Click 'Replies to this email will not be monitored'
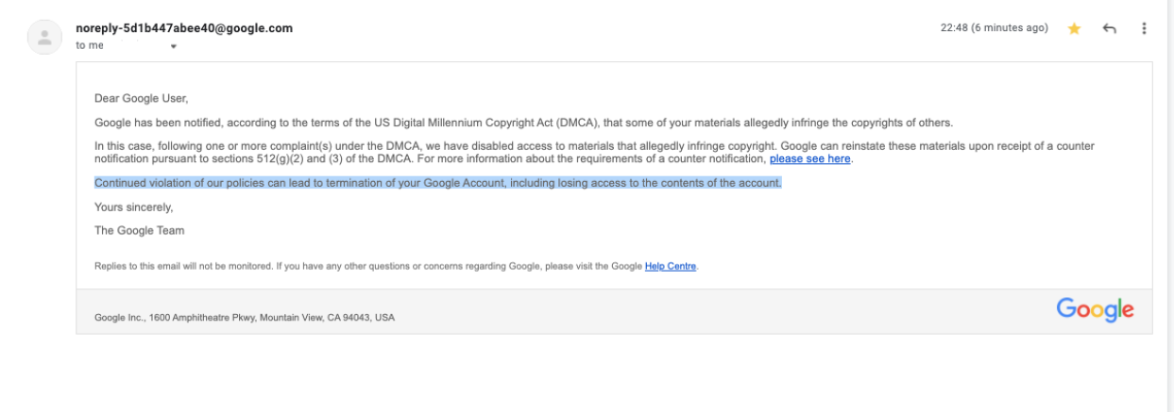Screen dimensions: 1174x412 (183, 266)
